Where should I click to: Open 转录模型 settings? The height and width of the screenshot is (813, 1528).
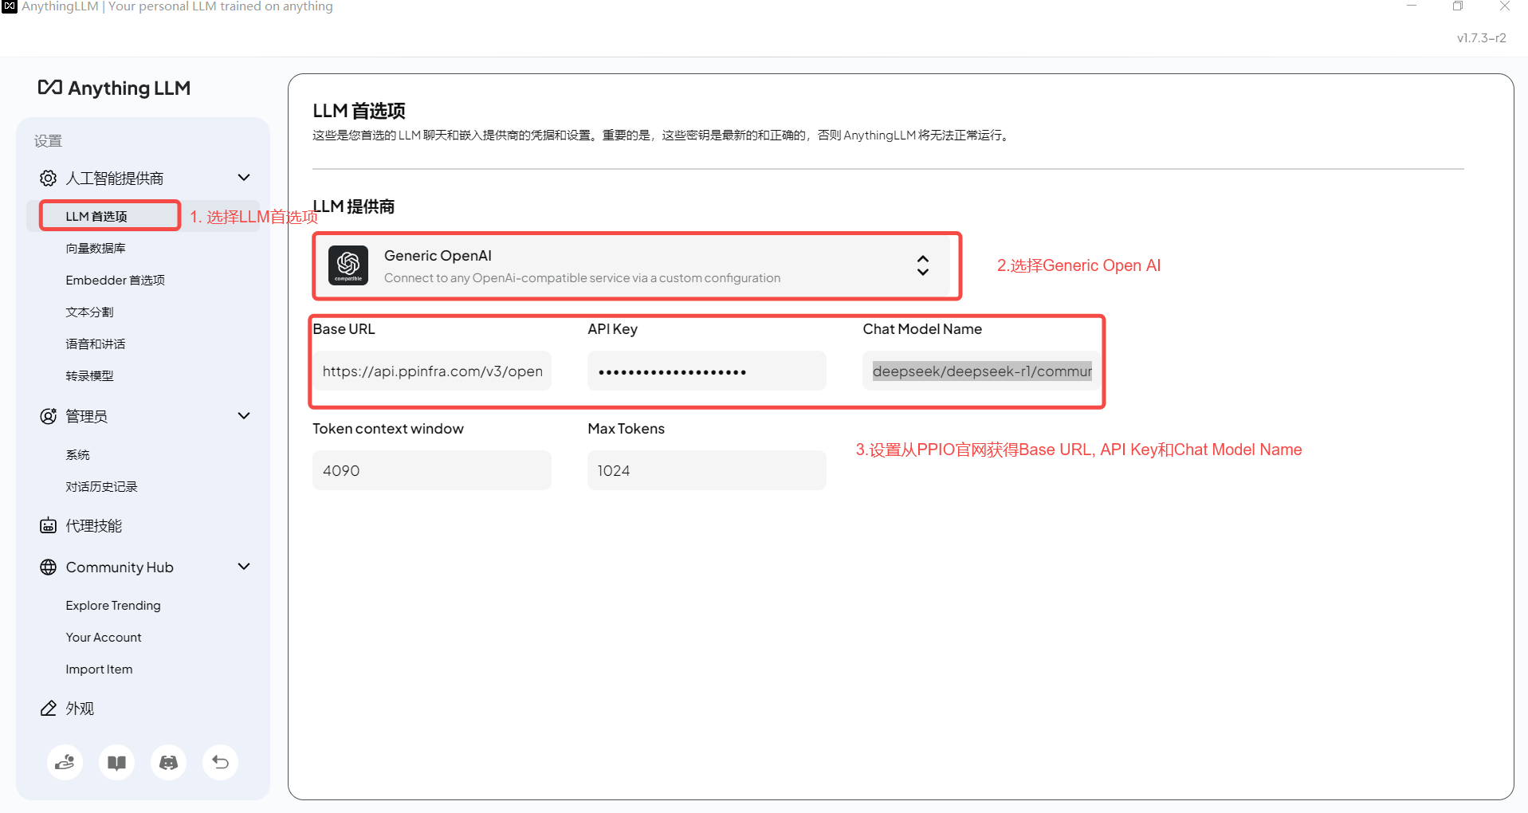[x=89, y=375]
